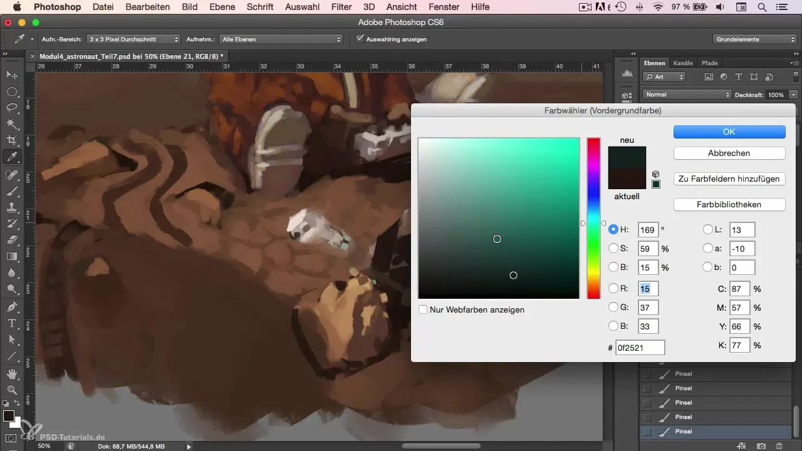Image resolution: width=802 pixels, height=451 pixels.
Task: Select the S saturation radio button
Action: (614, 249)
